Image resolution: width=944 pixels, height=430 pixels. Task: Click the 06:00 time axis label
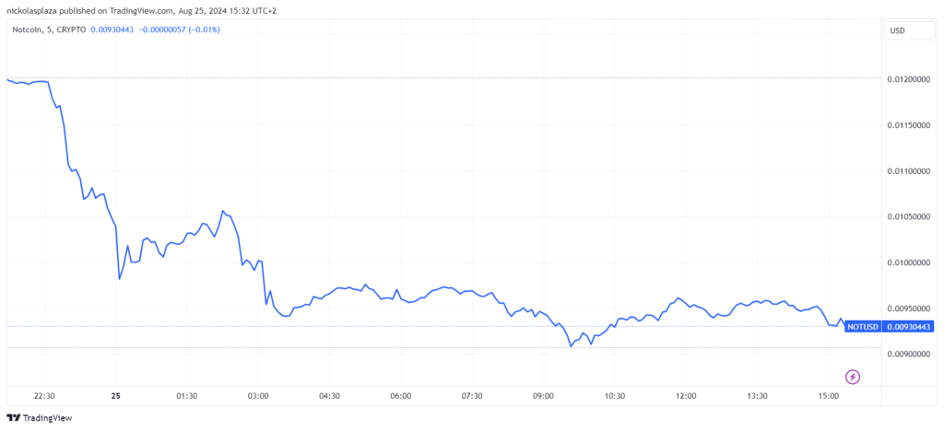400,396
